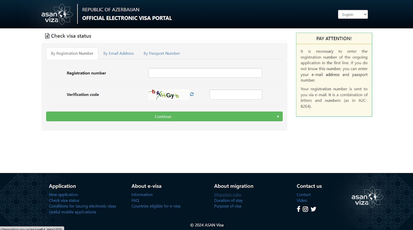The width and height of the screenshot is (413, 230).
Task: Click the Official Electronic Visa Portal title
Action: click(127, 18)
